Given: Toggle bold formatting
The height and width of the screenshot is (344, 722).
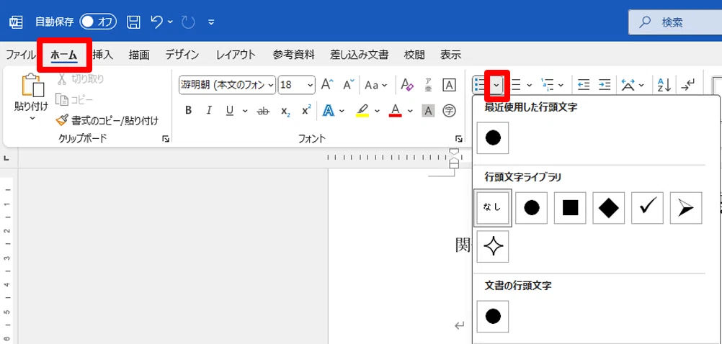Looking at the screenshot, I should click(x=188, y=110).
